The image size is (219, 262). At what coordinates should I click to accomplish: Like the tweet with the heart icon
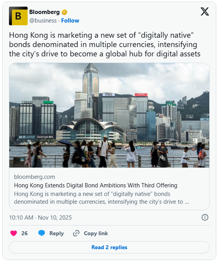click(x=14, y=233)
